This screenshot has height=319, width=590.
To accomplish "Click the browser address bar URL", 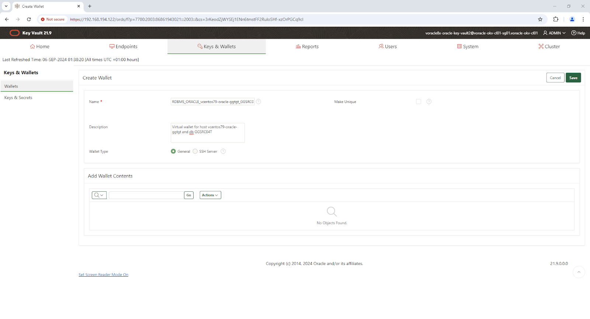I will tap(187, 19).
